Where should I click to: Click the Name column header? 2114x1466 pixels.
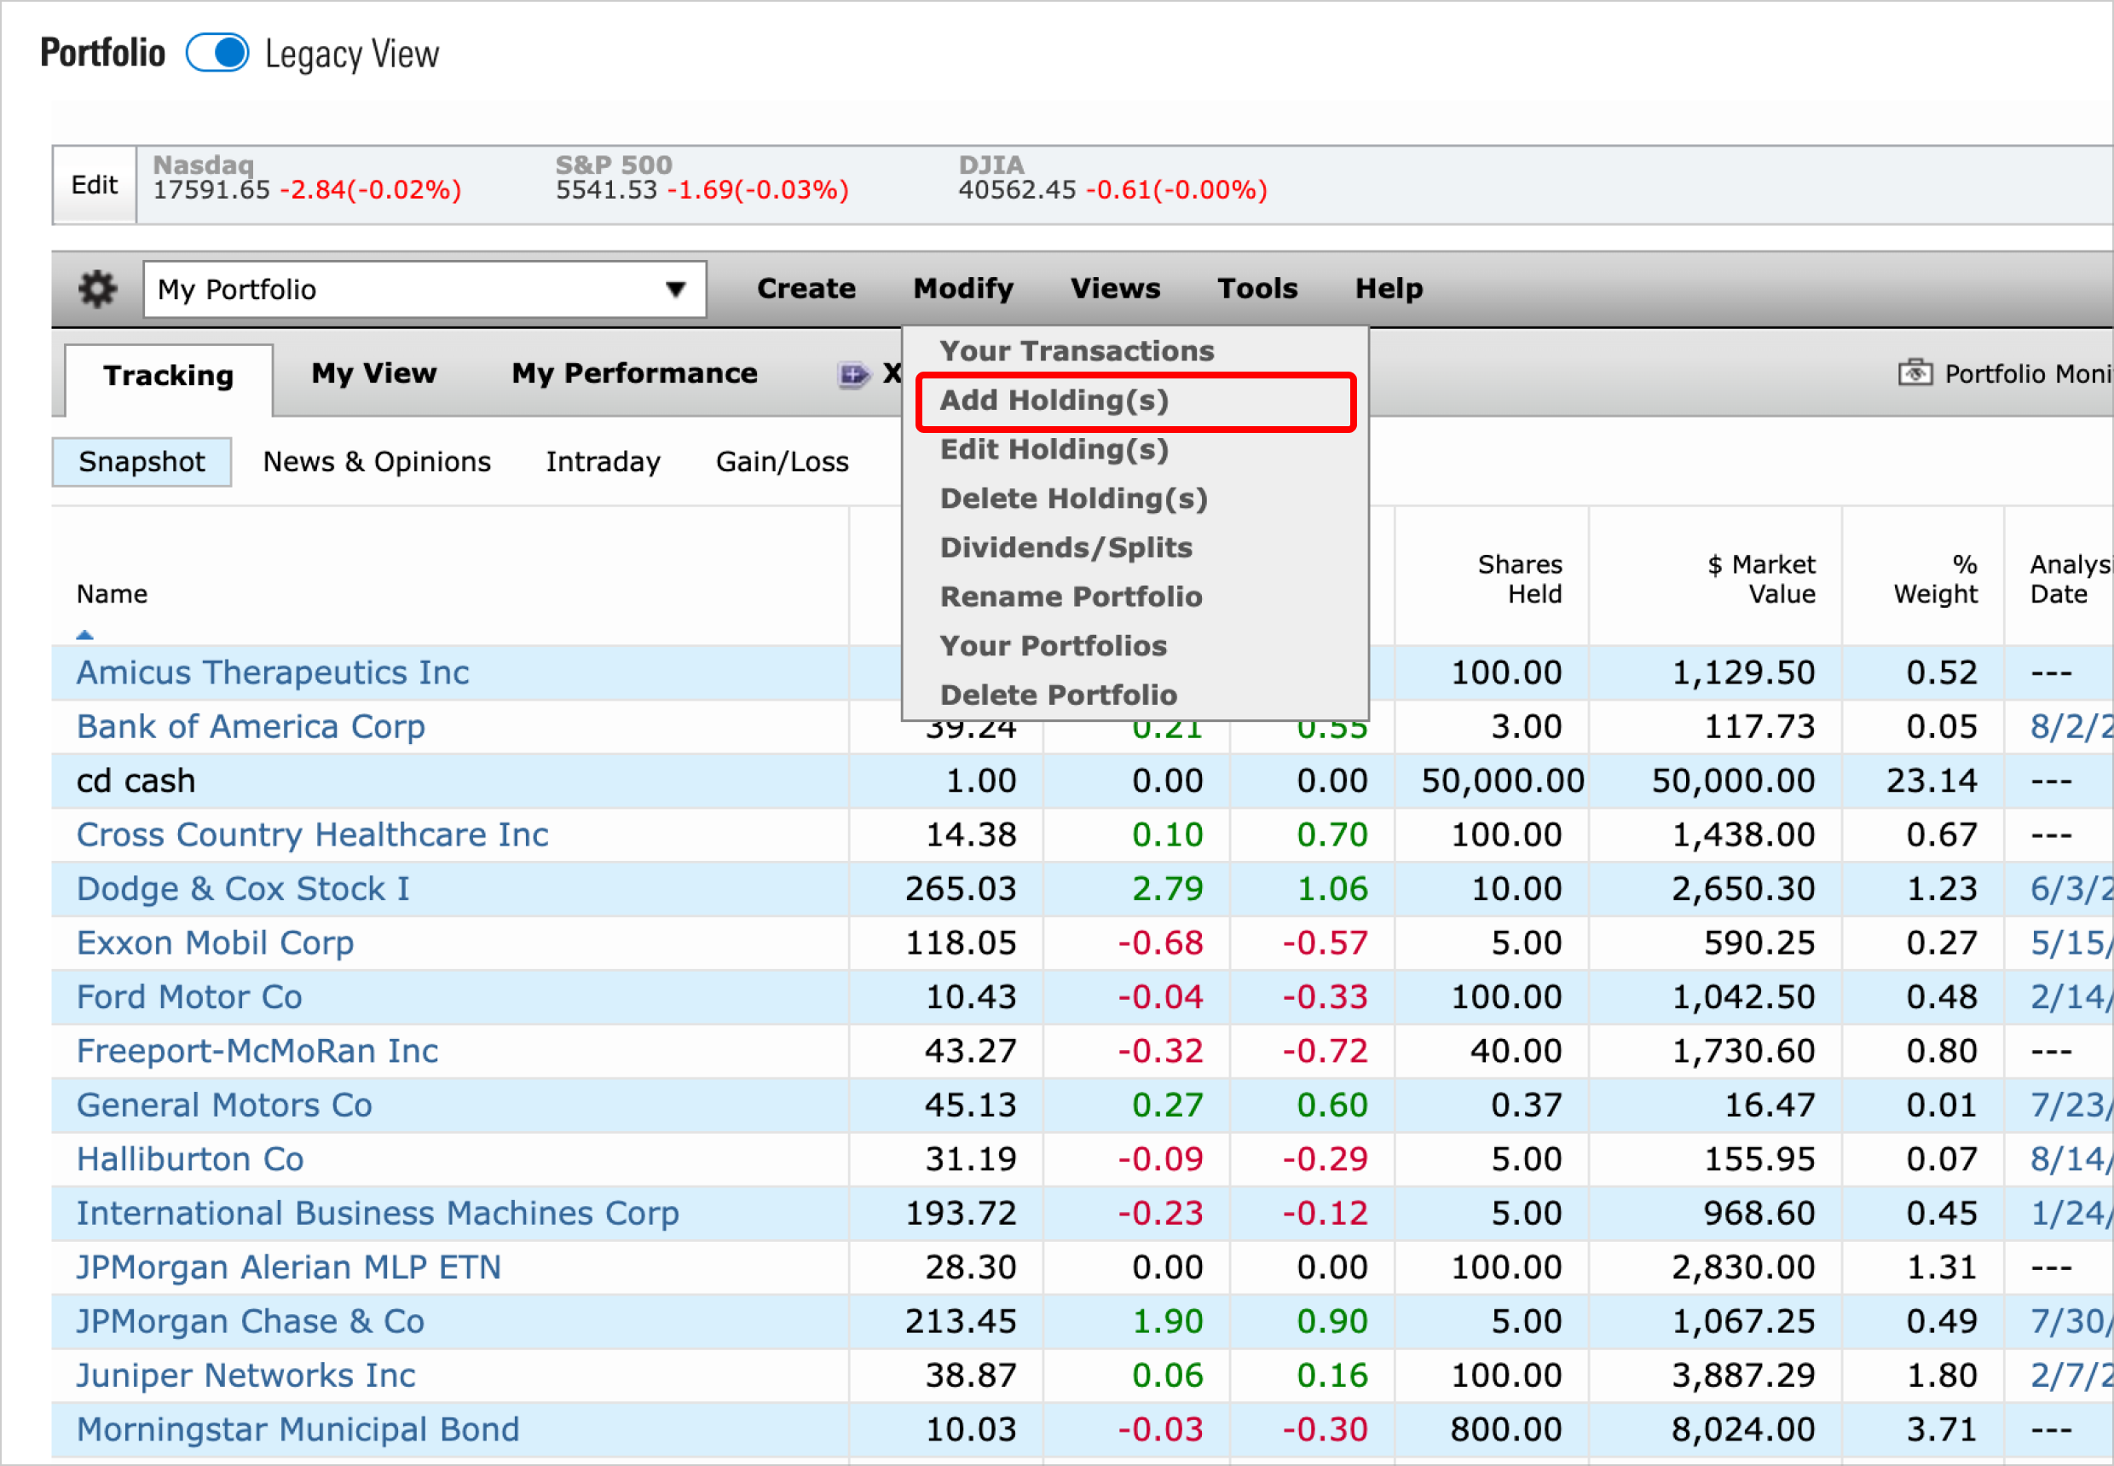pyautogui.click(x=112, y=594)
